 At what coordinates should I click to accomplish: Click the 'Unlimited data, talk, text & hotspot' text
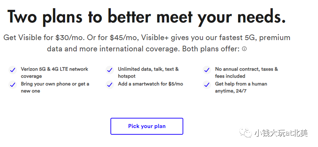click(148, 72)
